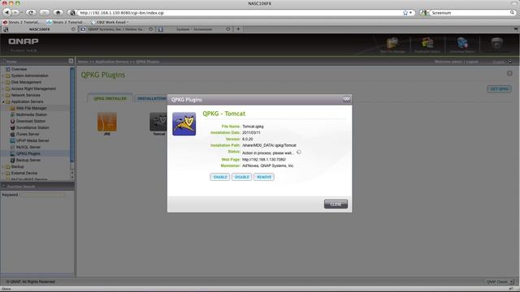This screenshot has width=520, height=292.
Task: Select Overview in the sidebar tree
Action: [x=19, y=69]
